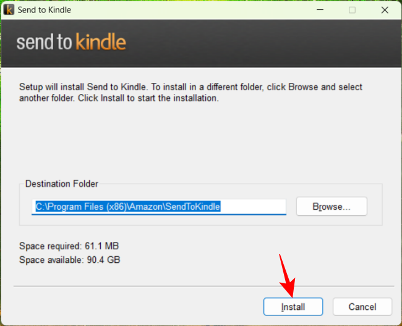Image resolution: width=402 pixels, height=326 pixels.
Task: Click the 'Space required: 61.1 MB' text
Action: tap(69, 246)
